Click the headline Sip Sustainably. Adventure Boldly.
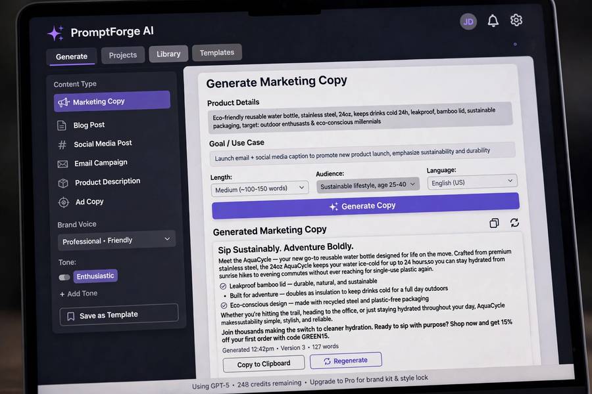The height and width of the screenshot is (394, 592). 285,248
